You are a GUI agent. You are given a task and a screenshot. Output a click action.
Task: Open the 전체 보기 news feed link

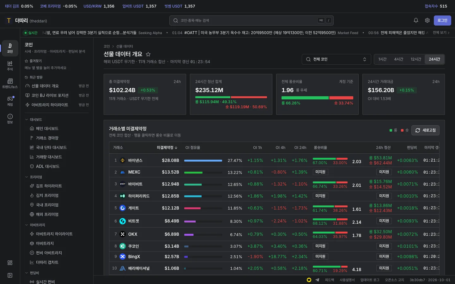tap(441, 33)
